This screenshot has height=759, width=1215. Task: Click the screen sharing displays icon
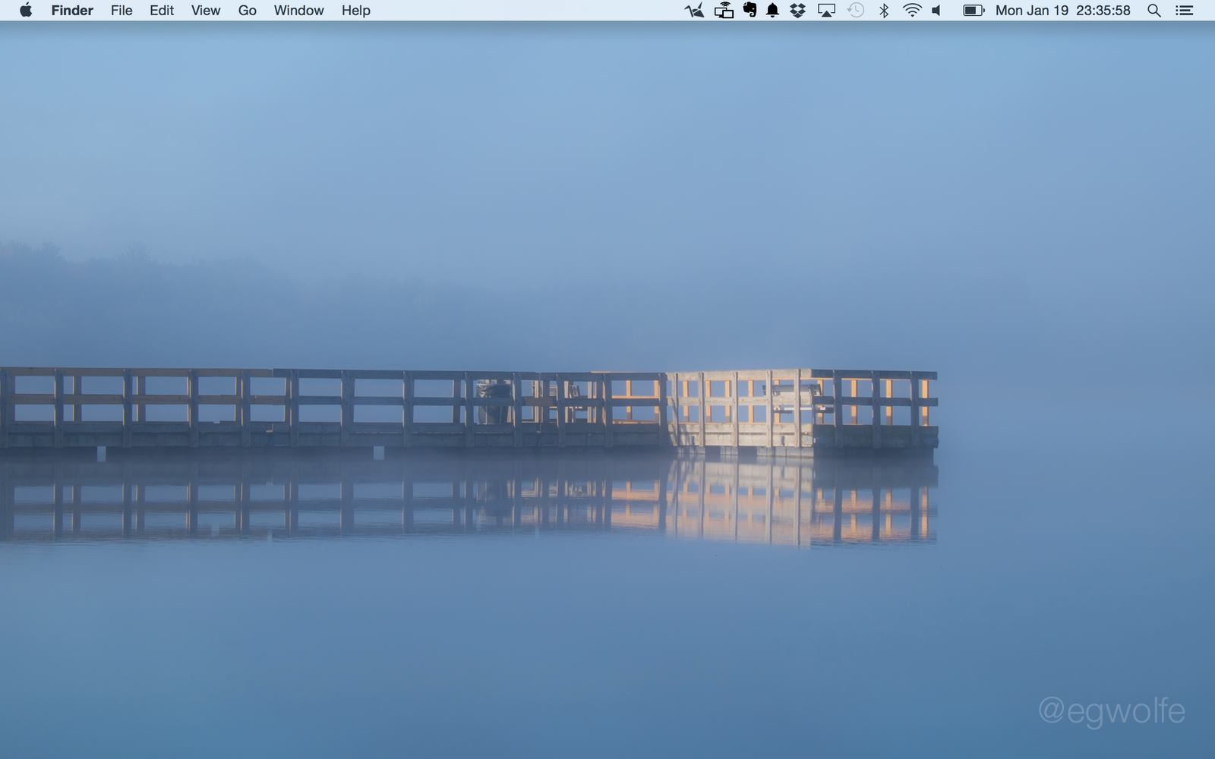point(724,11)
